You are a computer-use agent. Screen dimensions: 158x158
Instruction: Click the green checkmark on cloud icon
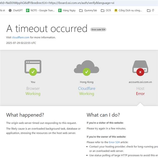click(x=87, y=72)
